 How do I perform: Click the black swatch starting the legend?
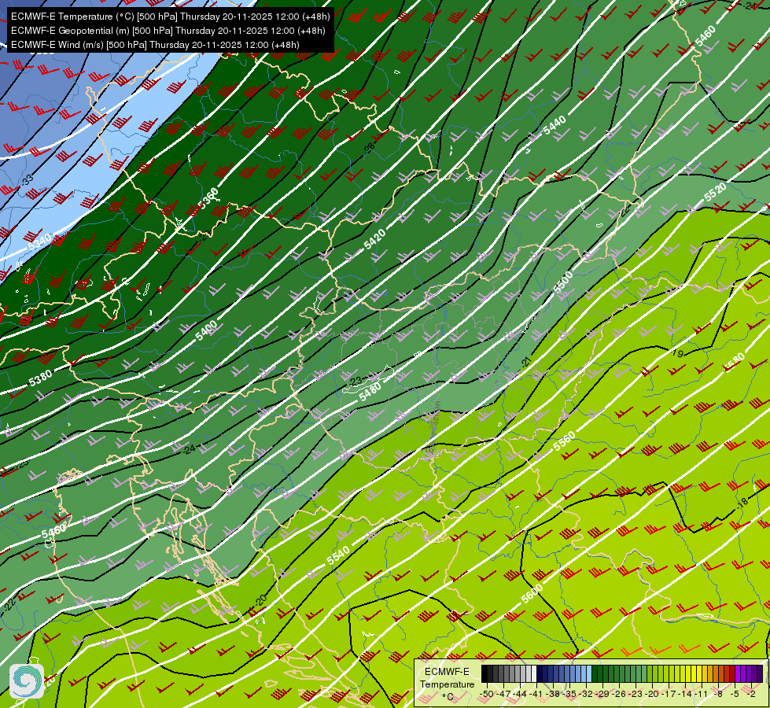tap(484, 673)
